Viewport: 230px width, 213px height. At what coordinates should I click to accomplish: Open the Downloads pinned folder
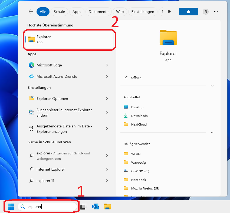[x=139, y=116]
